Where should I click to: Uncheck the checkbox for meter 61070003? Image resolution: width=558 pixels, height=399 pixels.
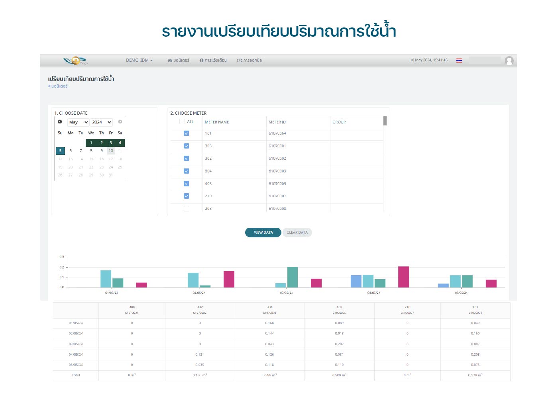(x=186, y=171)
